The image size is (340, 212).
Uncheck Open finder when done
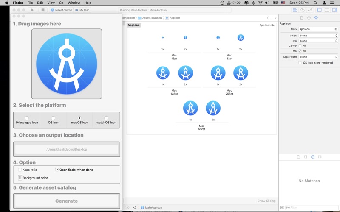pos(57,170)
